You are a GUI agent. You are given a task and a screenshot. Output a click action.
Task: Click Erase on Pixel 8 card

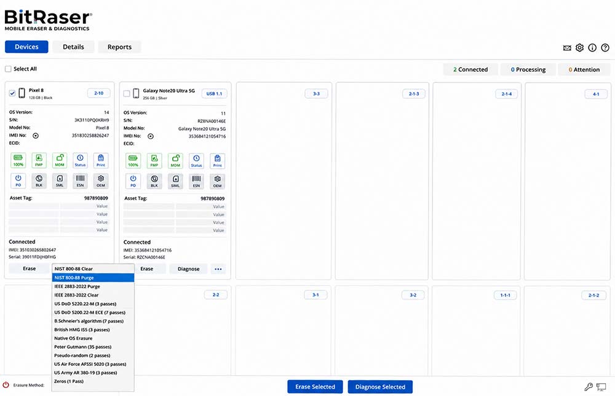pyautogui.click(x=29, y=268)
